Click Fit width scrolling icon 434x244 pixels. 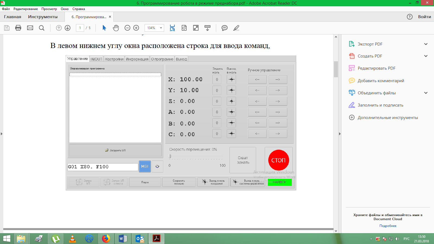click(172, 28)
